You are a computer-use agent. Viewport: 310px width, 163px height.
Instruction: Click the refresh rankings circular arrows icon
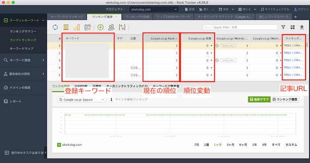55,27
